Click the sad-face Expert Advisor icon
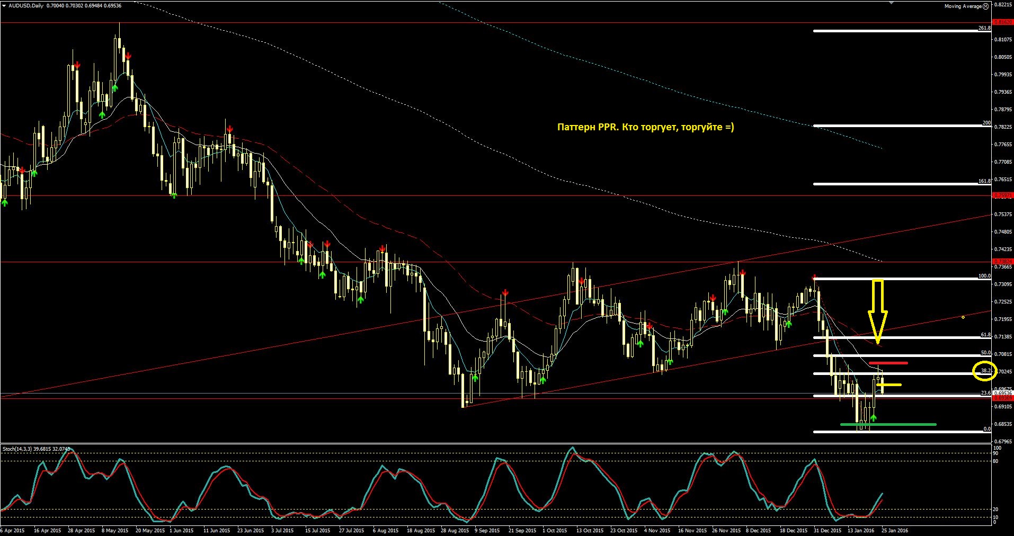This screenshot has width=1014, height=536. tap(985, 6)
